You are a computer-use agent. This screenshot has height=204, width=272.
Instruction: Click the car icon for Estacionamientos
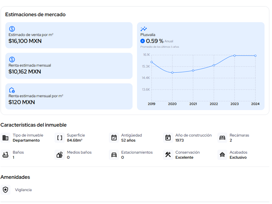pos(114,155)
